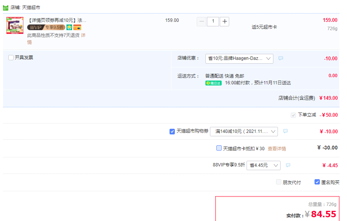
Task: Click the 店铺: 天猫超市 store name
Action: pyautogui.click(x=25, y=8)
